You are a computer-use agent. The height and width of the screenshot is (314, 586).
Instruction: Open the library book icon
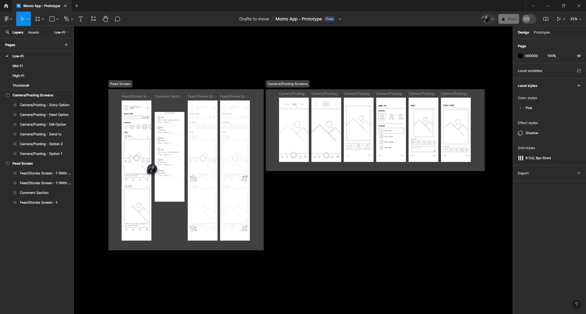pyautogui.click(x=546, y=19)
